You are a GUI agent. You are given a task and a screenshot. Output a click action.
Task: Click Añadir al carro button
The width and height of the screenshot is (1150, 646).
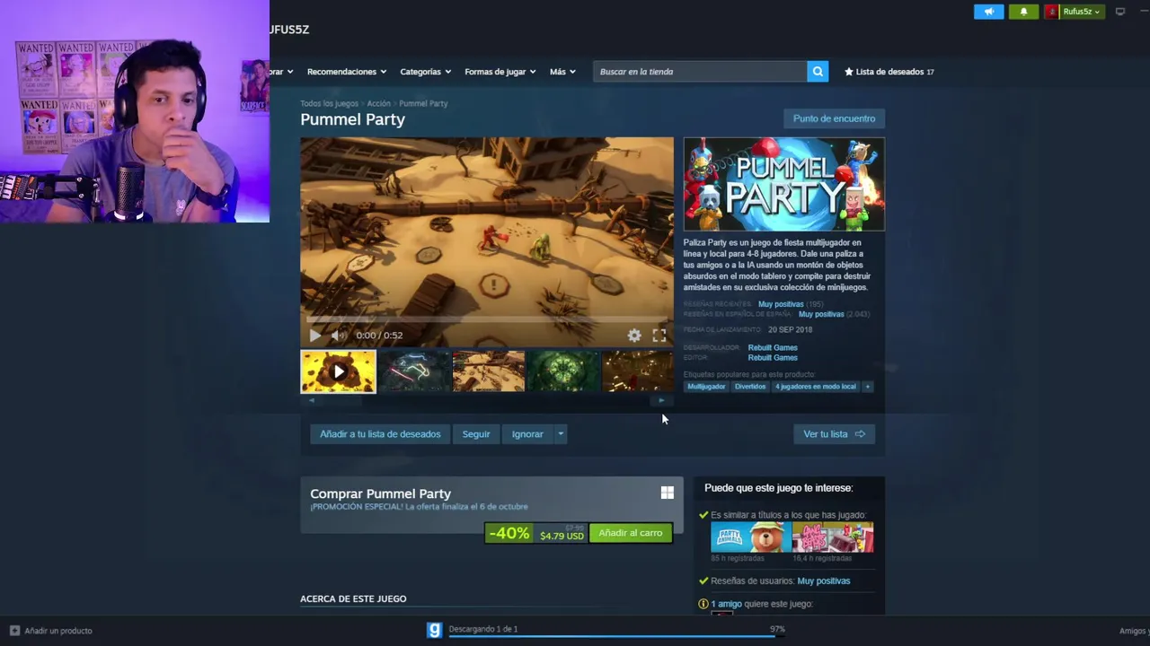[x=631, y=533]
